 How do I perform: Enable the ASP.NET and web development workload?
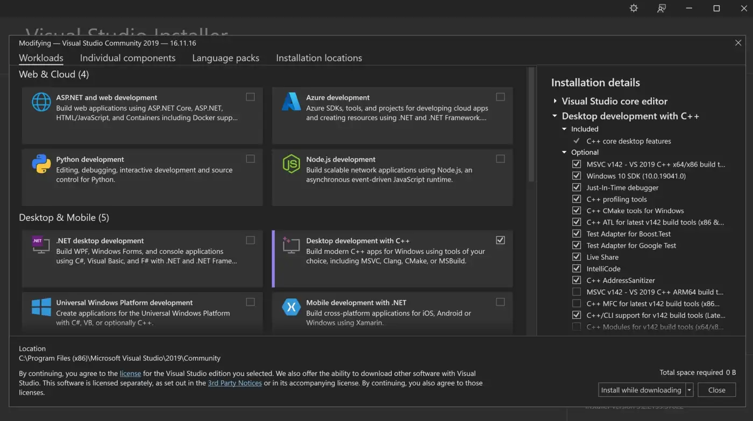250,97
